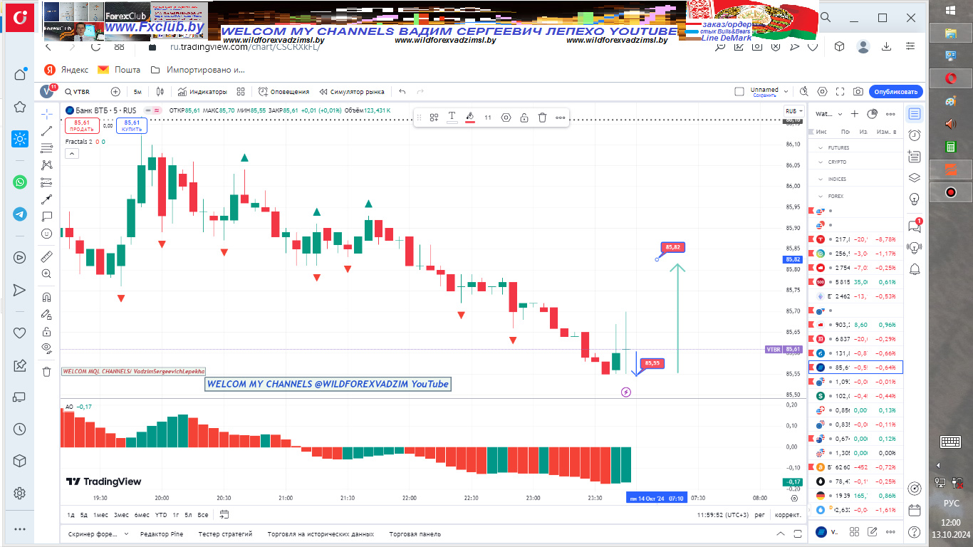Open the watchlist pie chart view
This screenshot has height=547, width=973.
pos(873,114)
